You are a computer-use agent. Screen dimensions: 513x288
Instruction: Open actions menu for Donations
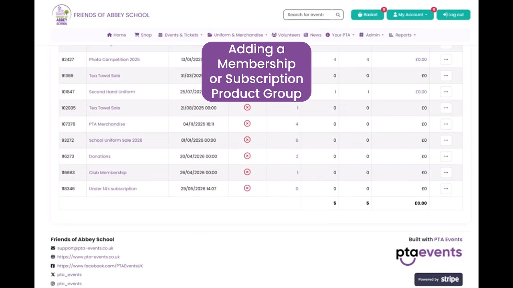click(x=446, y=156)
